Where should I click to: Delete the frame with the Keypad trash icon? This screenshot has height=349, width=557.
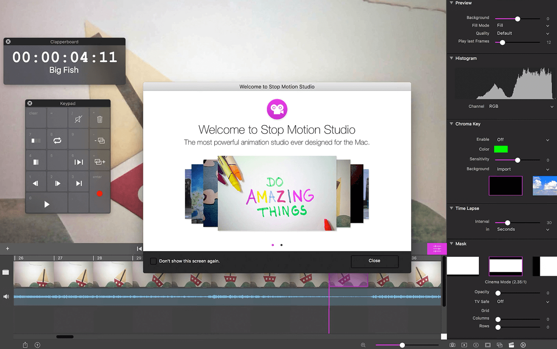pyautogui.click(x=100, y=119)
